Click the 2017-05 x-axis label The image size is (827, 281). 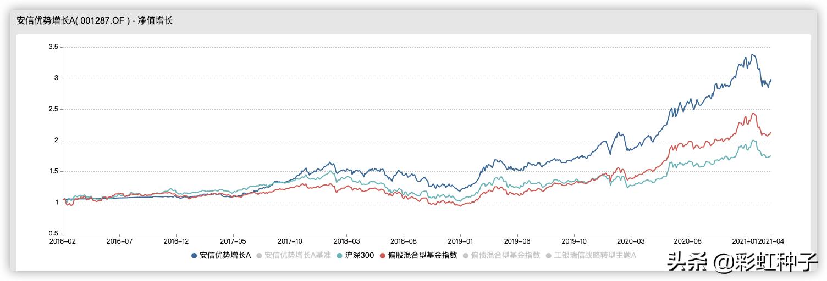click(233, 241)
